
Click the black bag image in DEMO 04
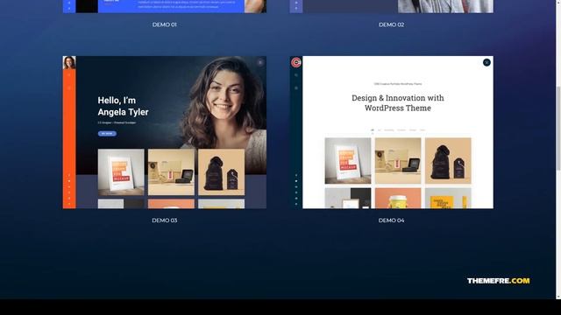coord(448,161)
